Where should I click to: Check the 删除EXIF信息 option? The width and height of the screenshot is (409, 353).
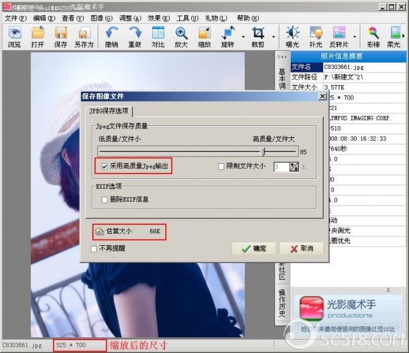click(105, 199)
